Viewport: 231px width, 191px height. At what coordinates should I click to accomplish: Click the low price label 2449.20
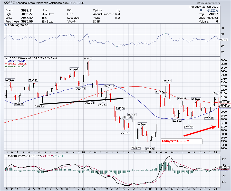coord(136,148)
